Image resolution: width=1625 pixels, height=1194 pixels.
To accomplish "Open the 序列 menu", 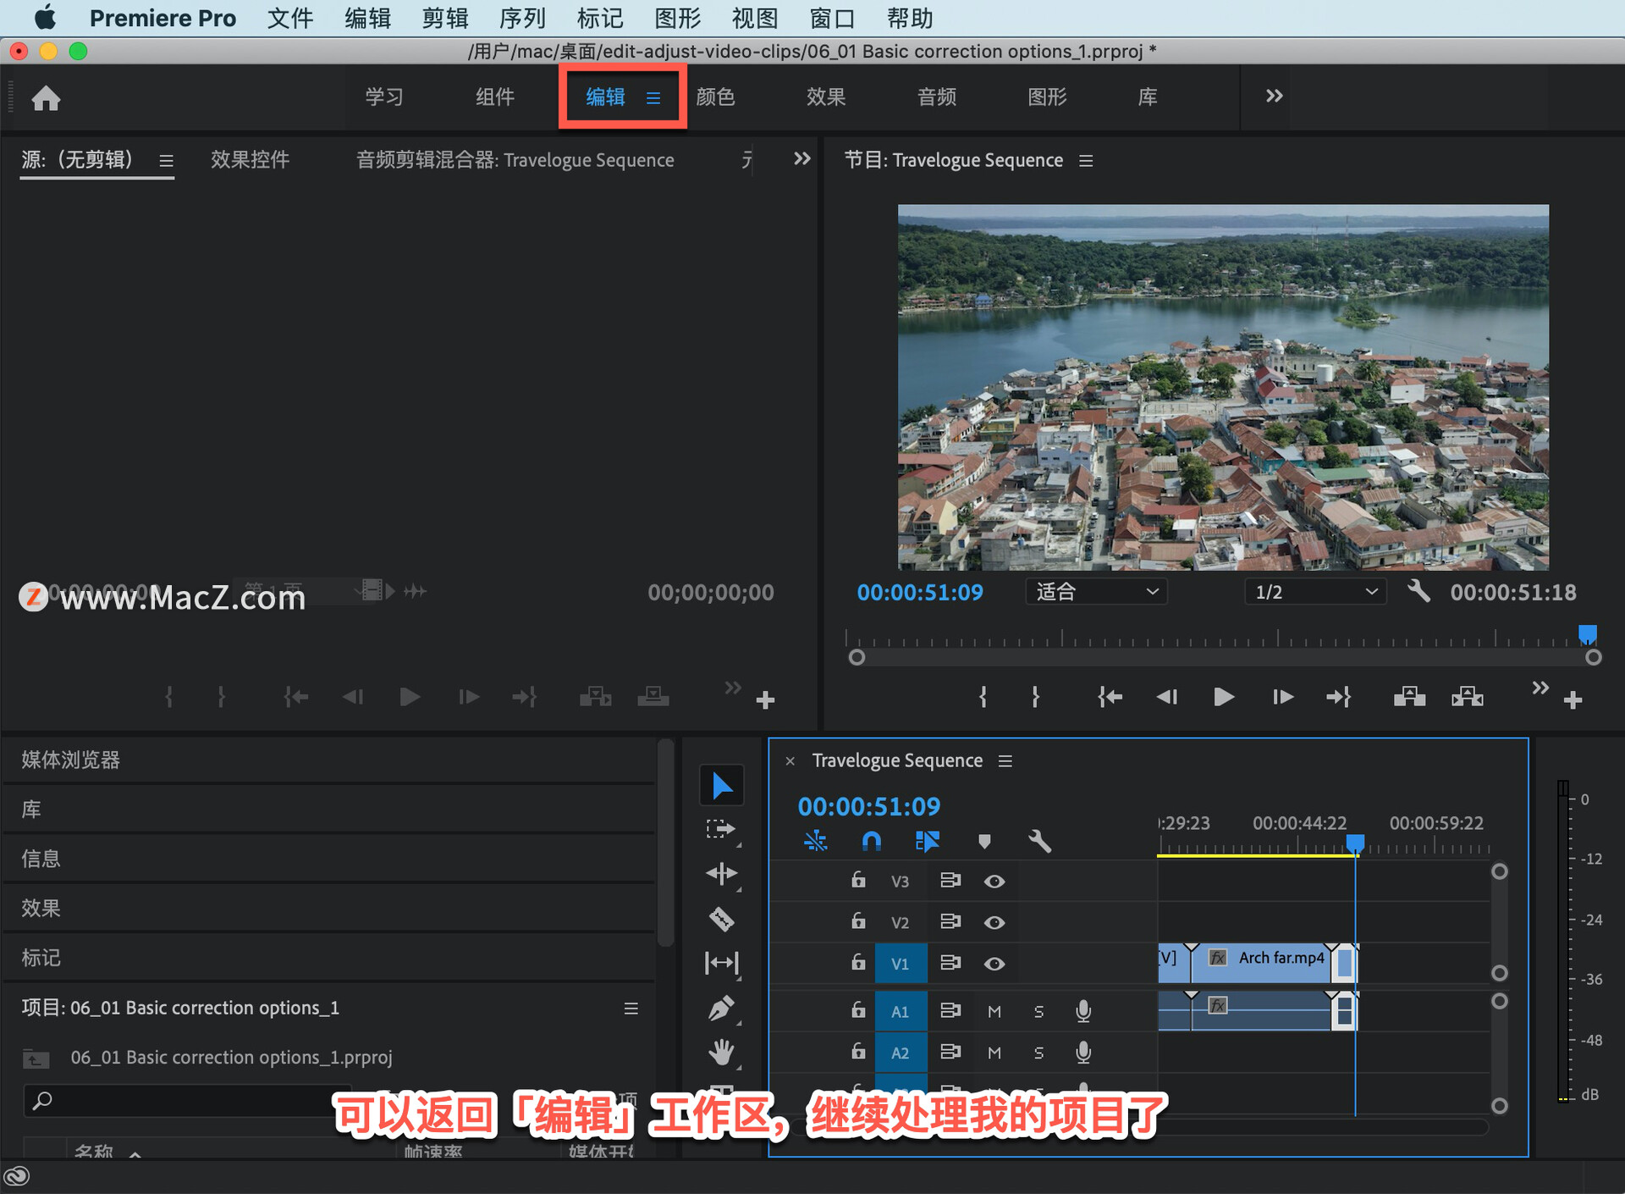I will [522, 18].
